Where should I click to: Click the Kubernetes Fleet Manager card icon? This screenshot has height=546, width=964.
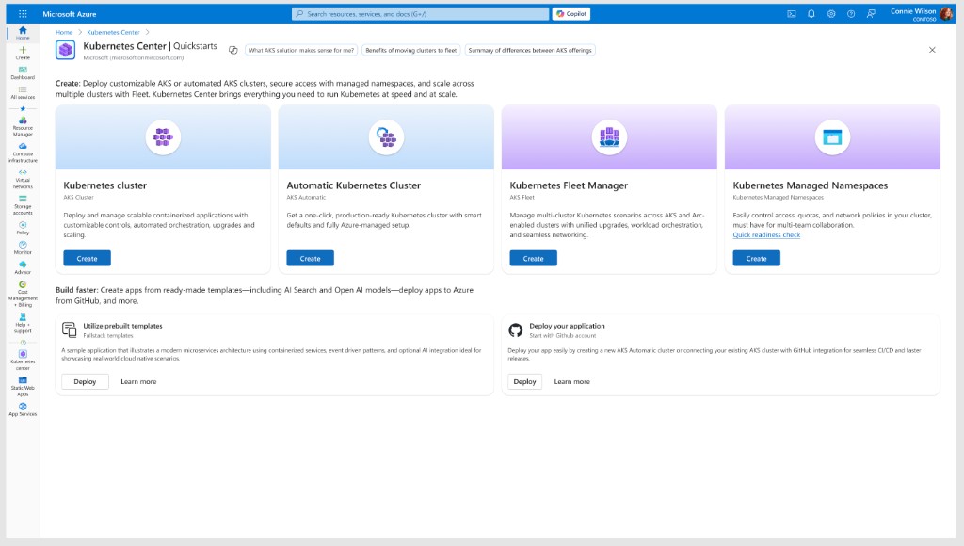(609, 136)
